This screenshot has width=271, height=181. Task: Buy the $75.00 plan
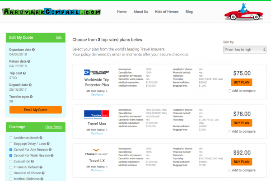click(242, 82)
